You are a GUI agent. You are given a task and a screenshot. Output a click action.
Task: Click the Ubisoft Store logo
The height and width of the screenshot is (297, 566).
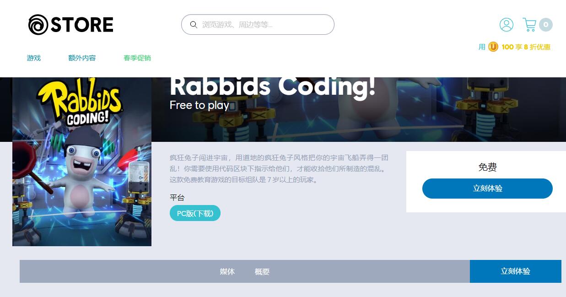click(70, 25)
